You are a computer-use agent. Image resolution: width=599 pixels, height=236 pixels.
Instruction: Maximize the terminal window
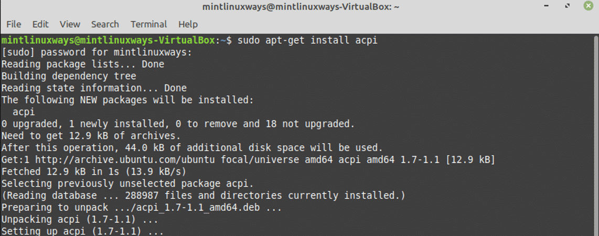[x=568, y=6]
